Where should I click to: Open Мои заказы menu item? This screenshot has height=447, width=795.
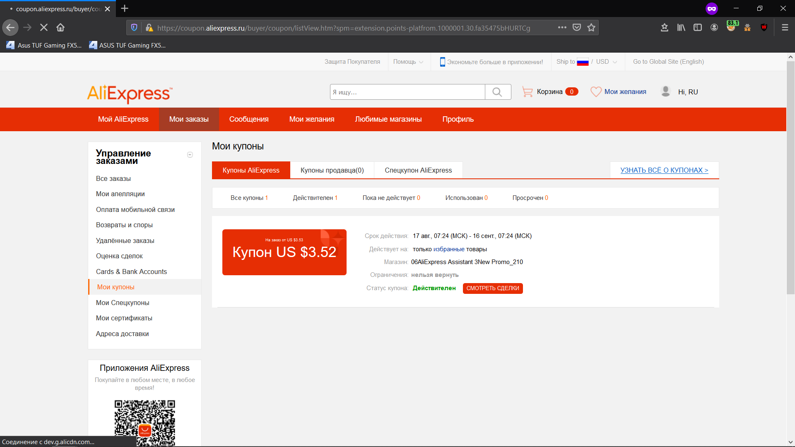[189, 119]
